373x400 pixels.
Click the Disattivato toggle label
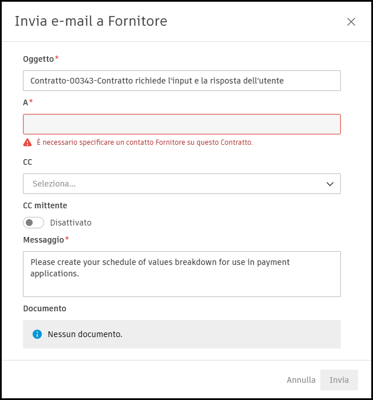(x=70, y=223)
